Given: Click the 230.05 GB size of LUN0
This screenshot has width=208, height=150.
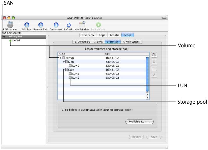Looking at the screenshot, I should tap(112, 66).
